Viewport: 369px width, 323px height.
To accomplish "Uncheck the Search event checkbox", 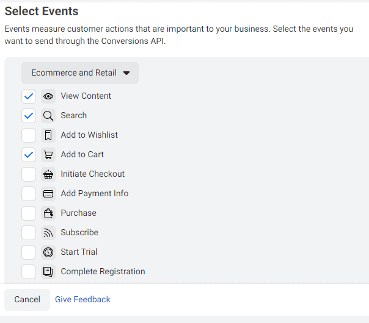I will tap(29, 116).
